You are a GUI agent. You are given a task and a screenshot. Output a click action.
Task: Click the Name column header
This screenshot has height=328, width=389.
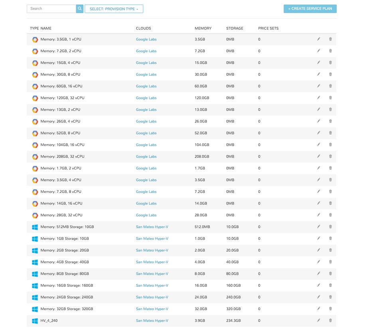pos(46,28)
